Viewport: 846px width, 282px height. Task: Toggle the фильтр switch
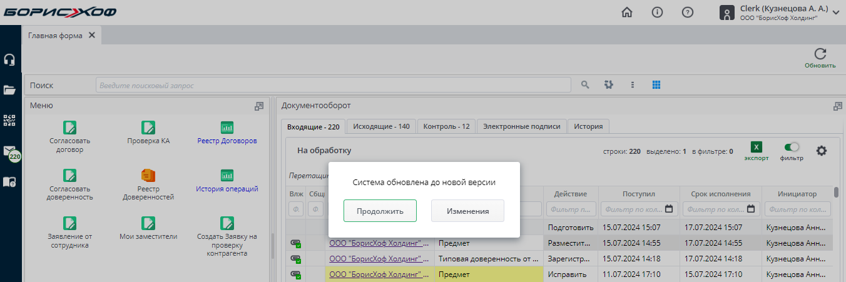[x=792, y=147]
